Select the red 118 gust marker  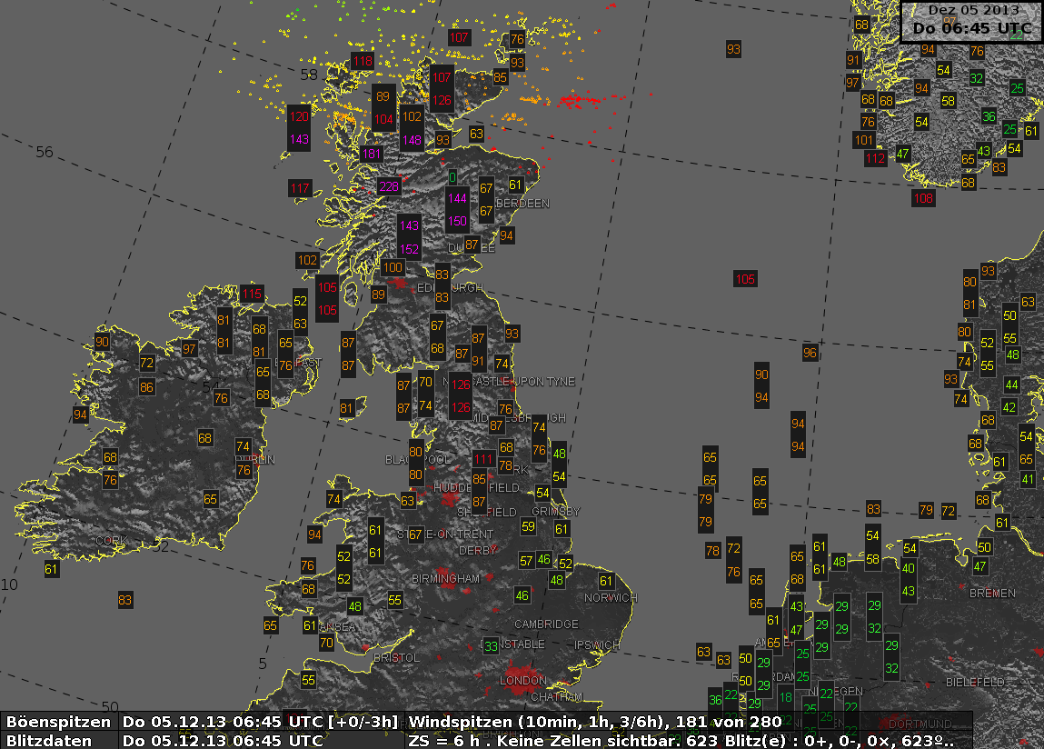click(x=363, y=61)
